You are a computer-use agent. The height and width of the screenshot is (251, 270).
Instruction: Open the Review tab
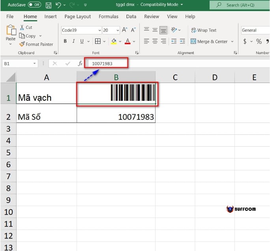152,17
